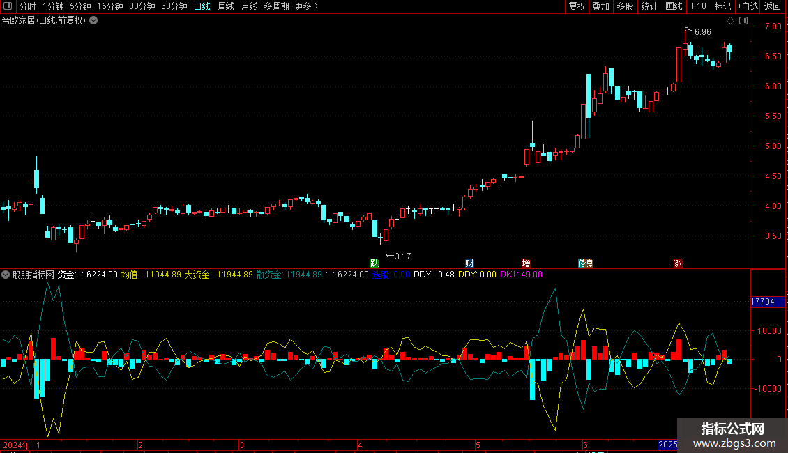Select the 60分钟 period tab

point(174,6)
